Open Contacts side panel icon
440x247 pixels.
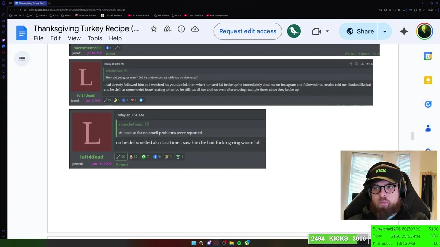pyautogui.click(x=428, y=128)
